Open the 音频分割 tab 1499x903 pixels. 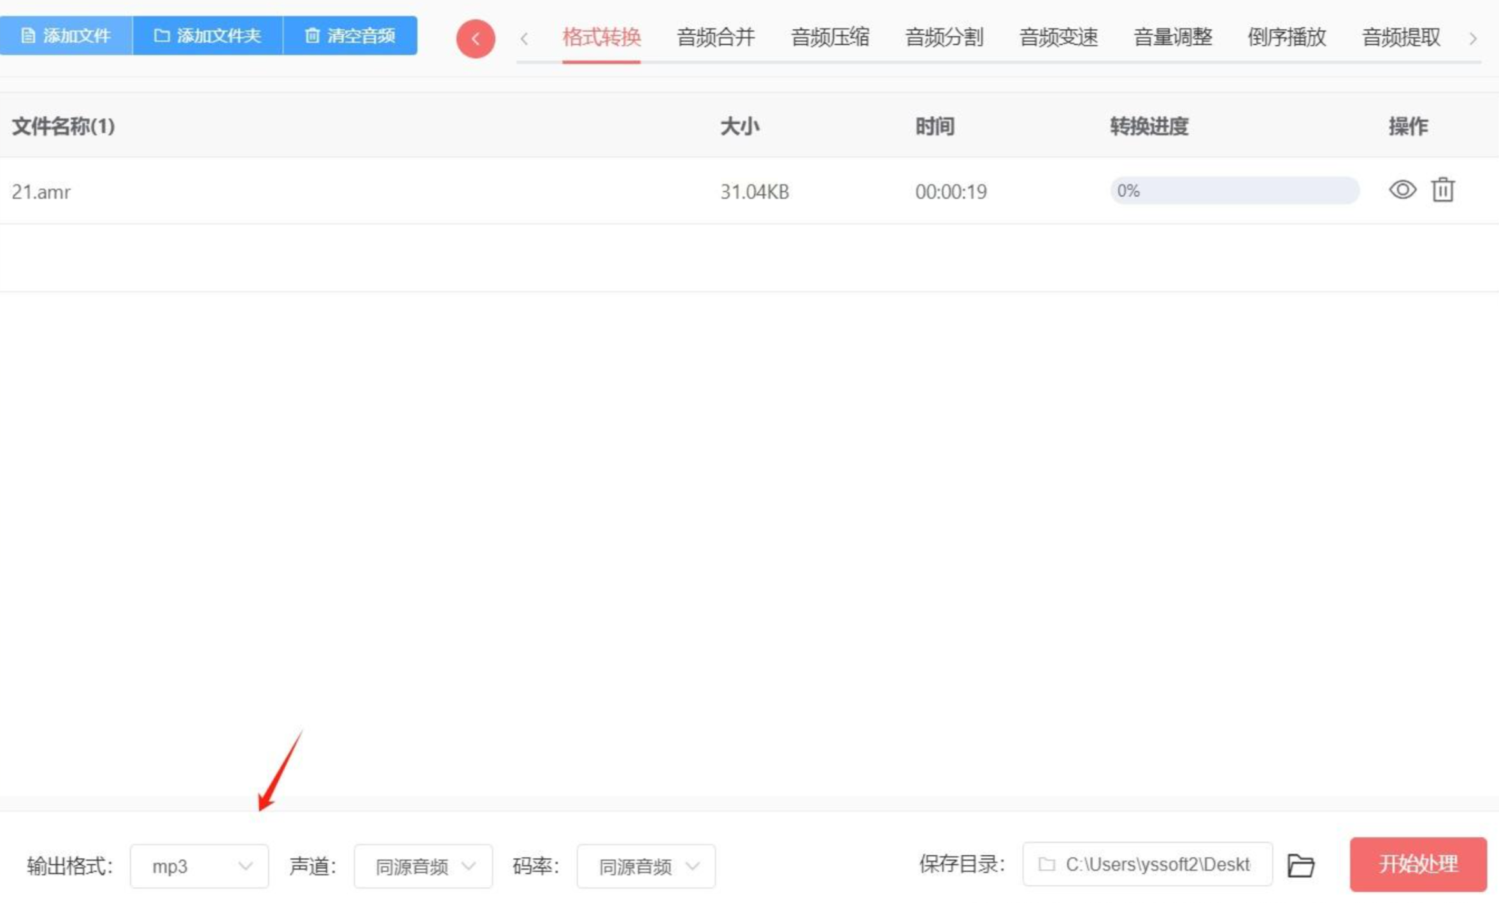point(944,38)
